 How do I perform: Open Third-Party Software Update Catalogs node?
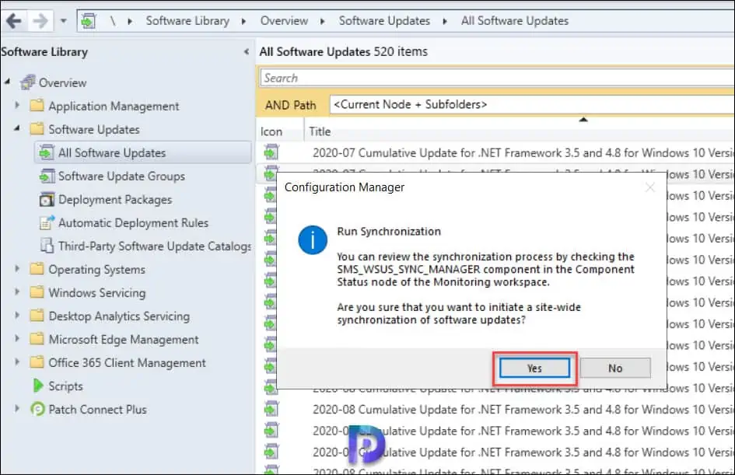155,246
